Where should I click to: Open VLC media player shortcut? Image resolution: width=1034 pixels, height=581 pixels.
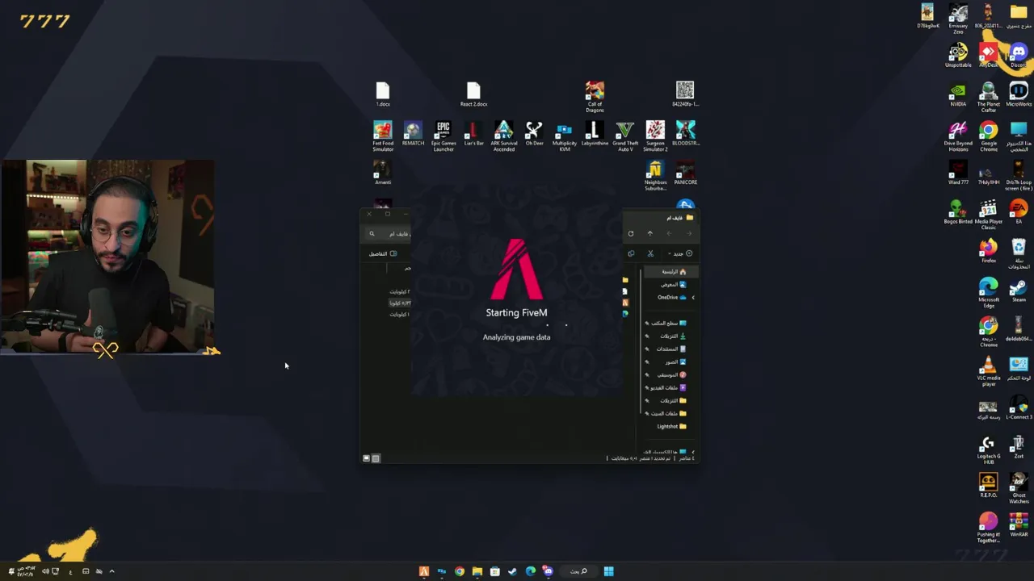click(x=989, y=371)
